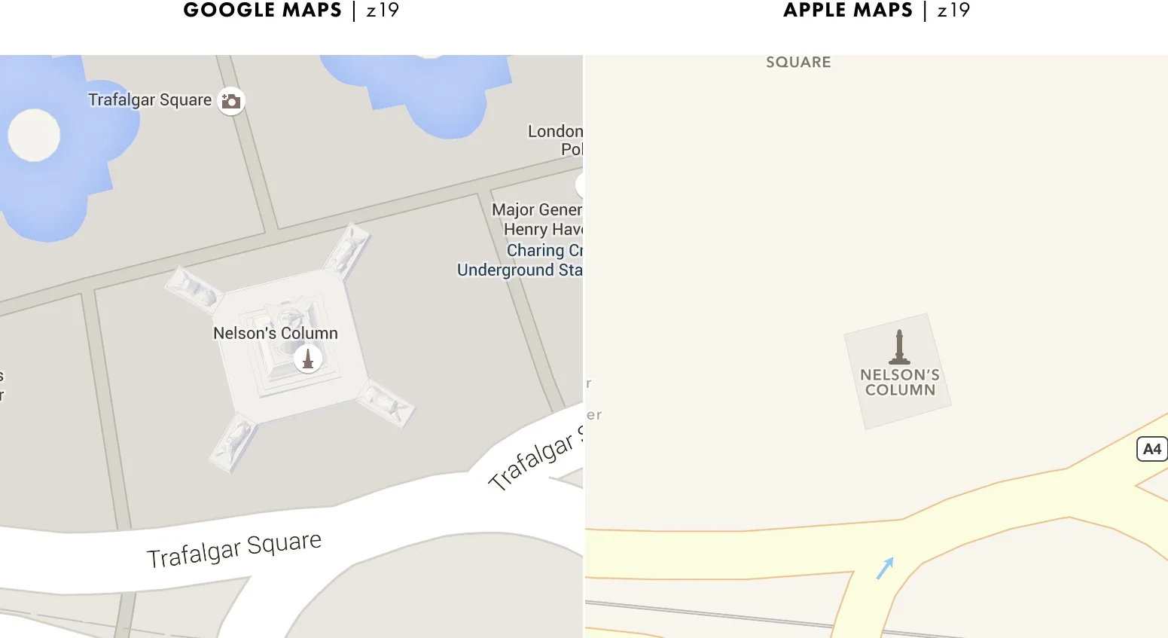The height and width of the screenshot is (638, 1168).
Task: Click the APPLE MAPS heading
Action: [x=848, y=11]
